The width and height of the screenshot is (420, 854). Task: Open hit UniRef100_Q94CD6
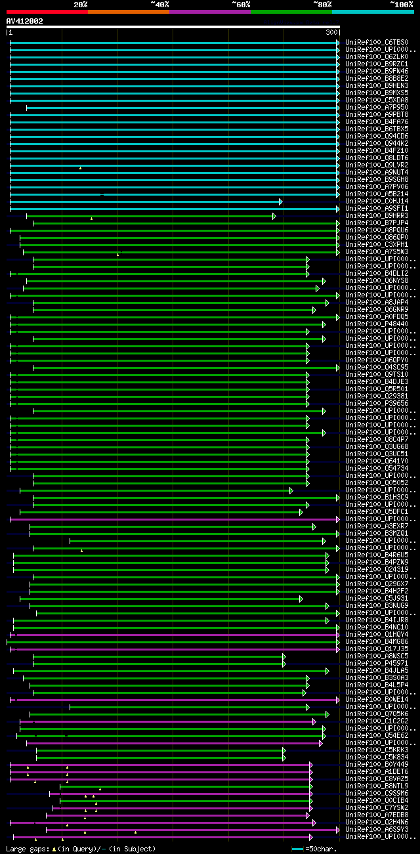[x=377, y=137]
